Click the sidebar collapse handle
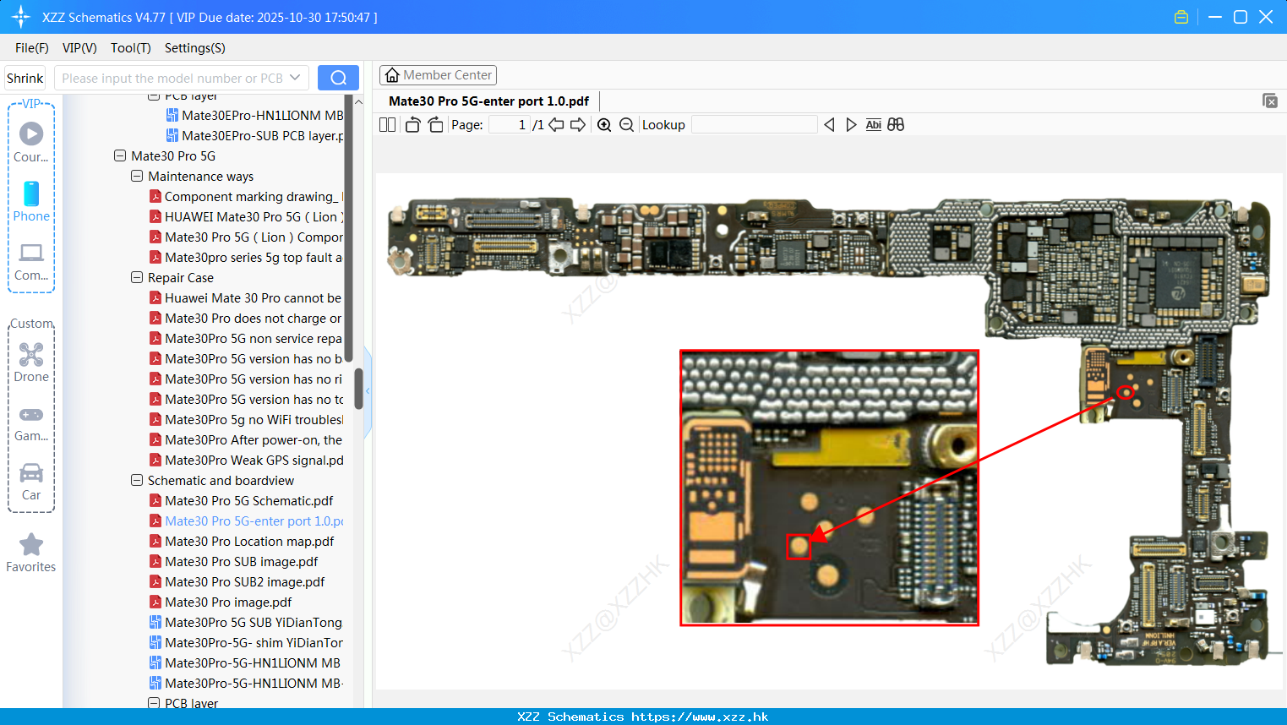 tap(368, 391)
